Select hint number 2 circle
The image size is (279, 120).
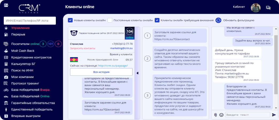[147, 58]
